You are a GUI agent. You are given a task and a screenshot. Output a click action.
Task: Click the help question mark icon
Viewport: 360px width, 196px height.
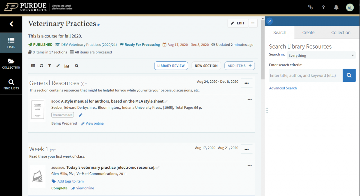[x=323, y=7]
